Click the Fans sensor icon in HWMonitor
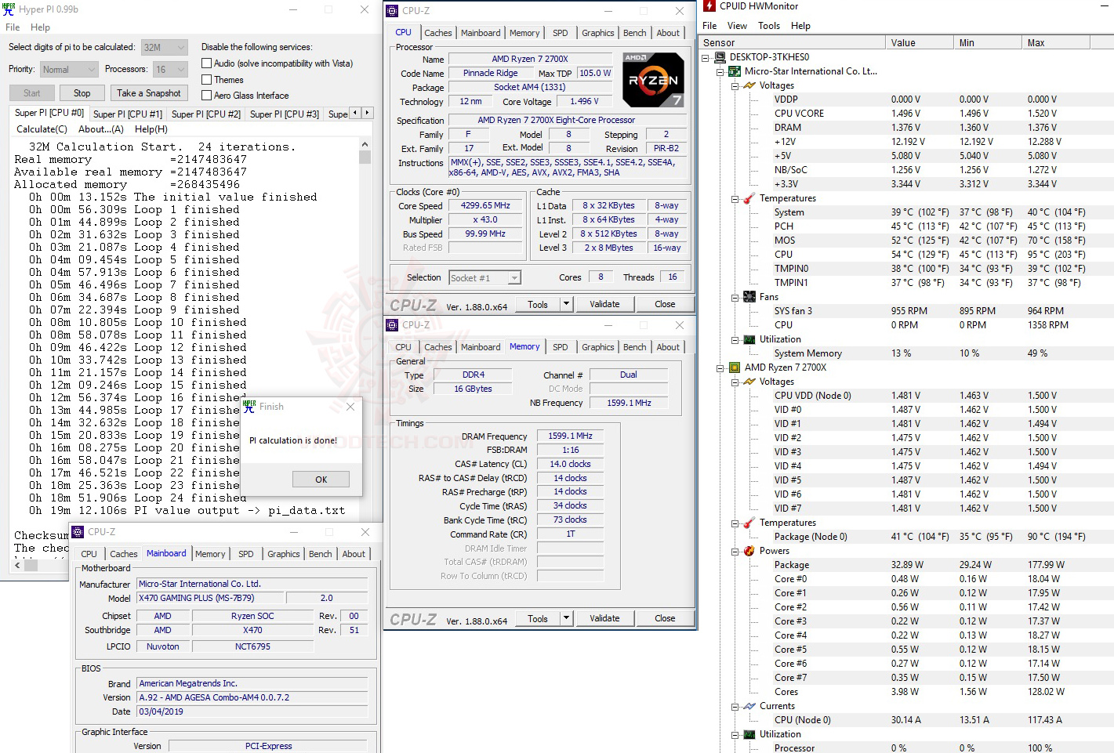 point(749,296)
